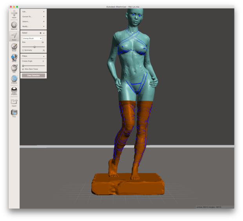Open the Analysis tools
The height and width of the screenshot is (221, 243).
tap(14, 79)
